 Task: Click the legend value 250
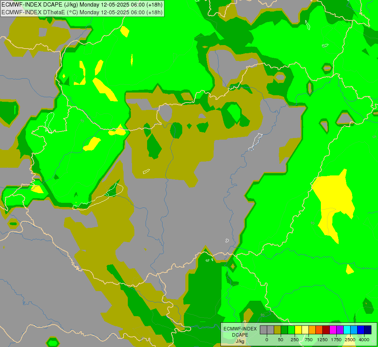[295, 340]
